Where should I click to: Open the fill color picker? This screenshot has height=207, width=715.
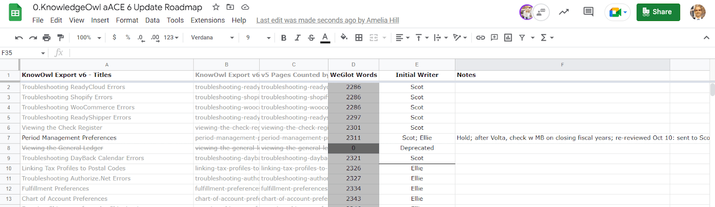click(x=344, y=38)
